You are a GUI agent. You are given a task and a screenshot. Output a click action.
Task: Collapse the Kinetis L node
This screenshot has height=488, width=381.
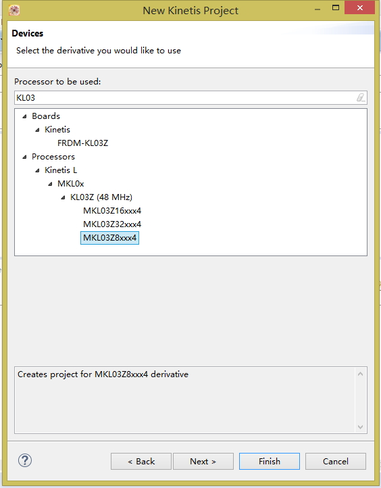(x=37, y=170)
